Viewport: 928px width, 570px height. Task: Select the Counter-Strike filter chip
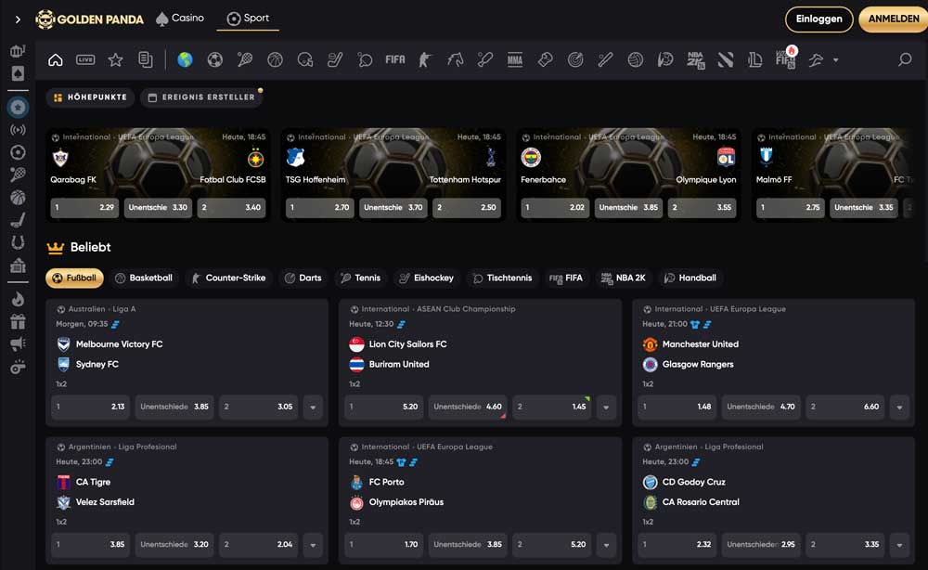tap(228, 278)
